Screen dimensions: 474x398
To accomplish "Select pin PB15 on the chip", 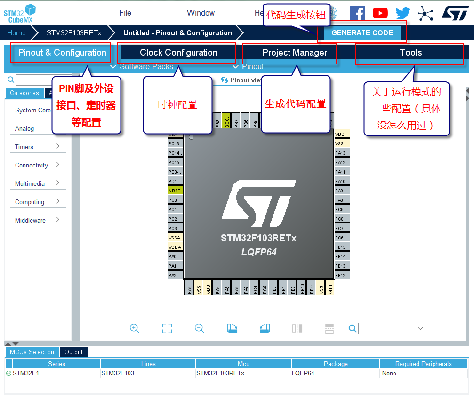I will (x=343, y=247).
